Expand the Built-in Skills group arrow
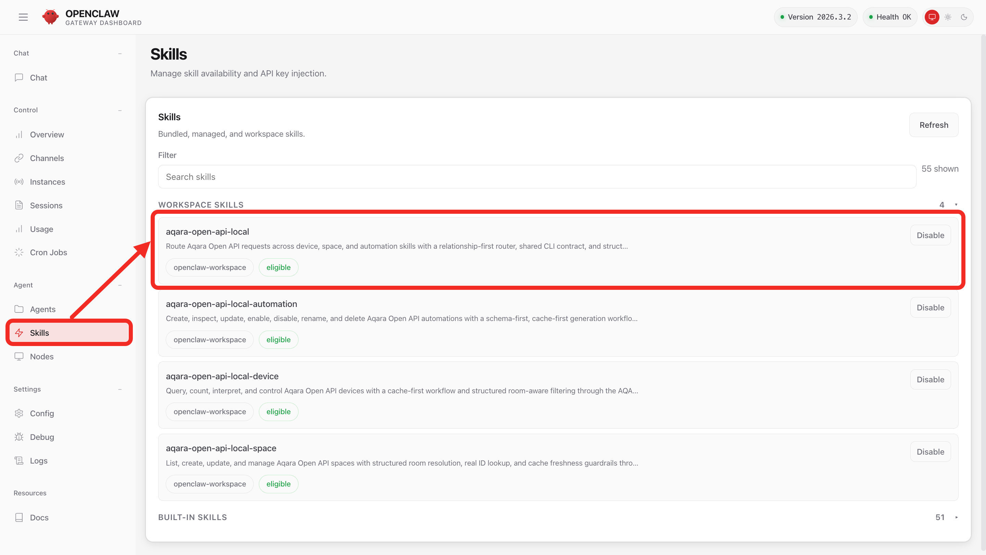Screen dimensions: 986x555 (x=956, y=517)
